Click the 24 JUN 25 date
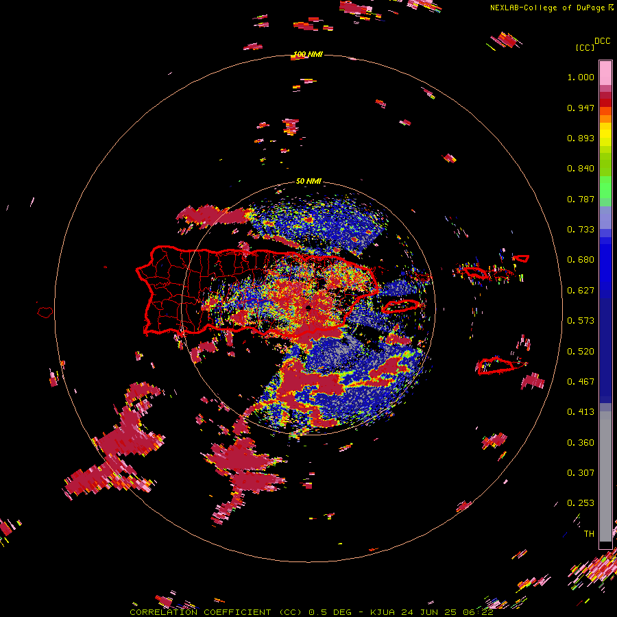Screen dimensions: 617x617 pyautogui.click(x=428, y=612)
